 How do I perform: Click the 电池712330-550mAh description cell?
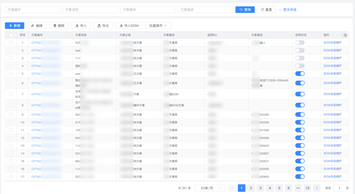pos(270,83)
